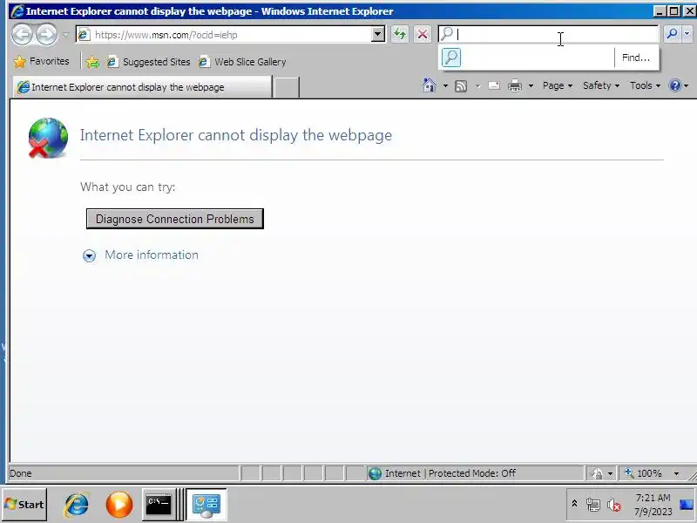Expand More information arrow icon

[90, 255]
